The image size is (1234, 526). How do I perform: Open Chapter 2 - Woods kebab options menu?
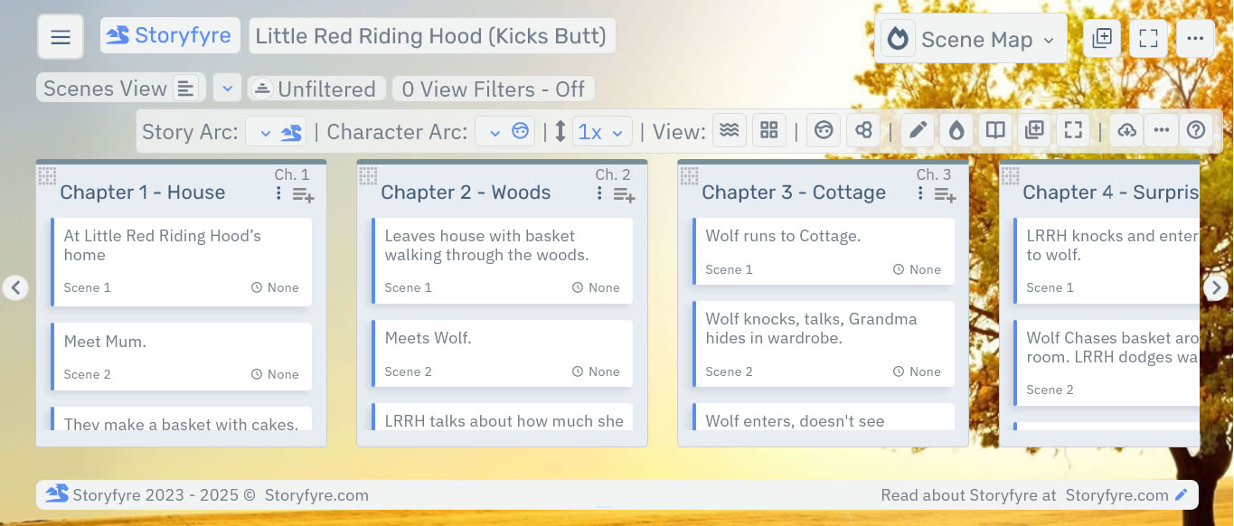coord(599,193)
